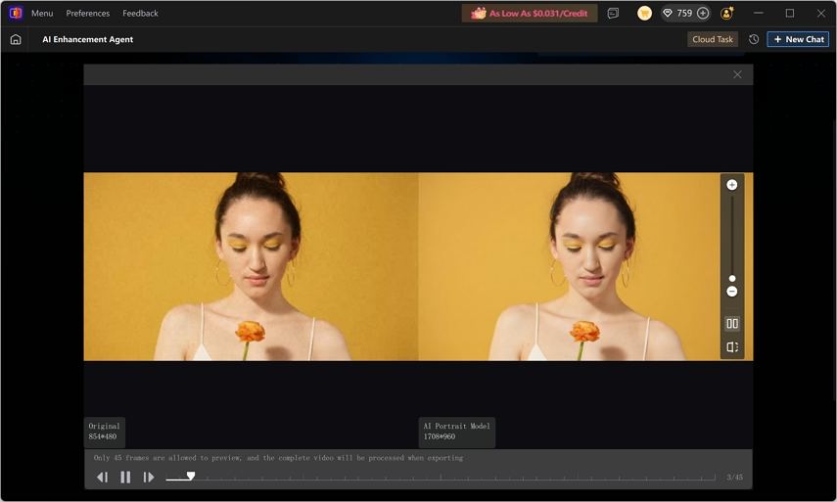
Task: Step to next frame
Action: [x=149, y=478]
